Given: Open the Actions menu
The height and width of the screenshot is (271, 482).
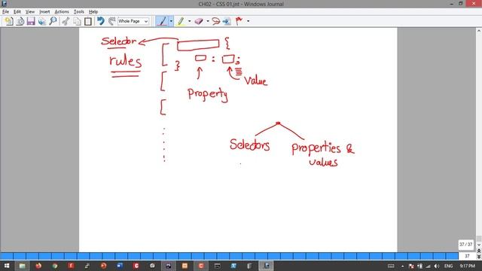Looking at the screenshot, I should click(x=62, y=12).
